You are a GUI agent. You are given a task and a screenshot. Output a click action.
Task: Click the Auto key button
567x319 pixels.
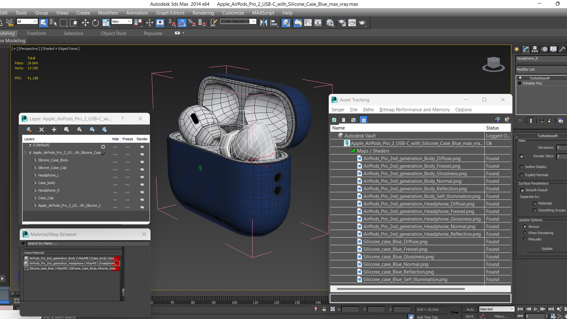point(470,309)
